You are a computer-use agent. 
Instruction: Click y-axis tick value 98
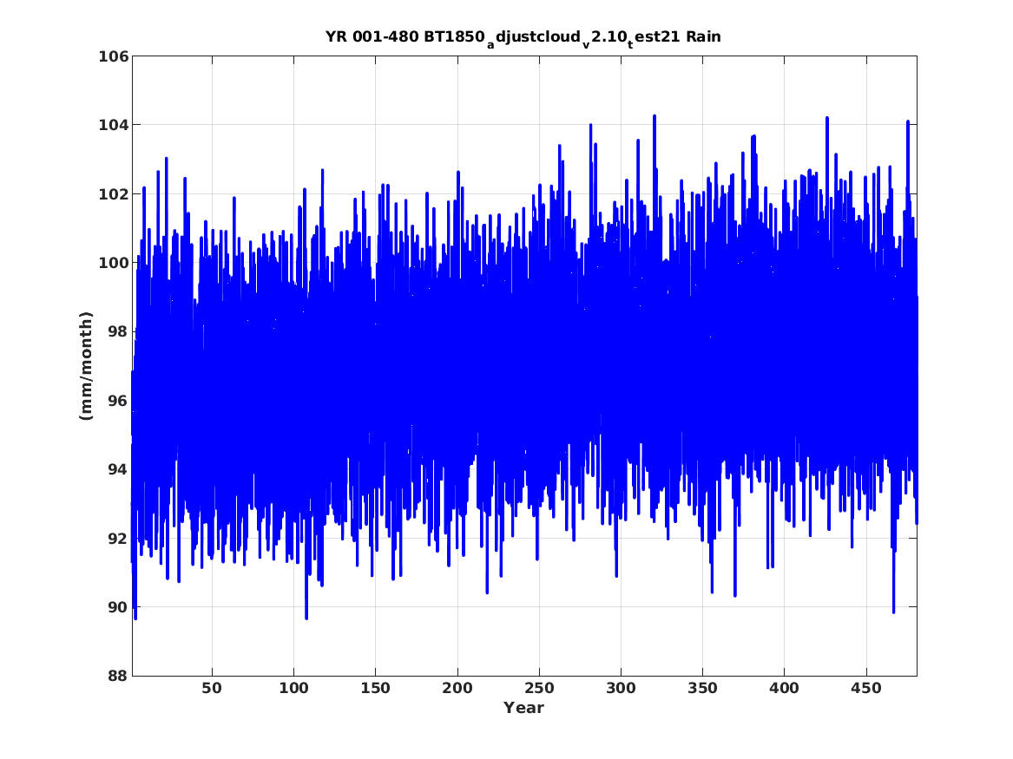tap(118, 331)
